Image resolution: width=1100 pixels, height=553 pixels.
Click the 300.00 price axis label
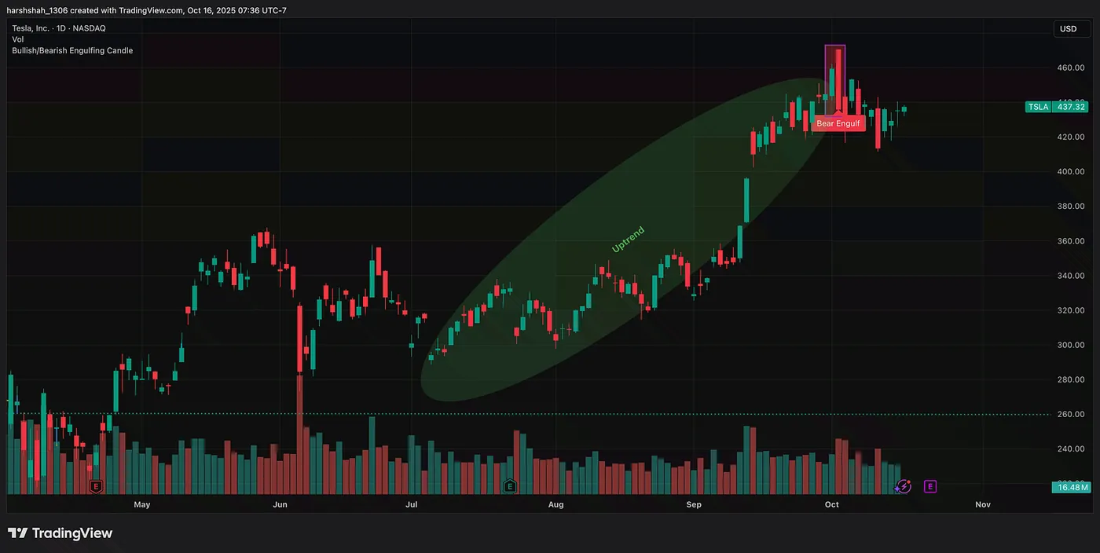pyautogui.click(x=1070, y=345)
